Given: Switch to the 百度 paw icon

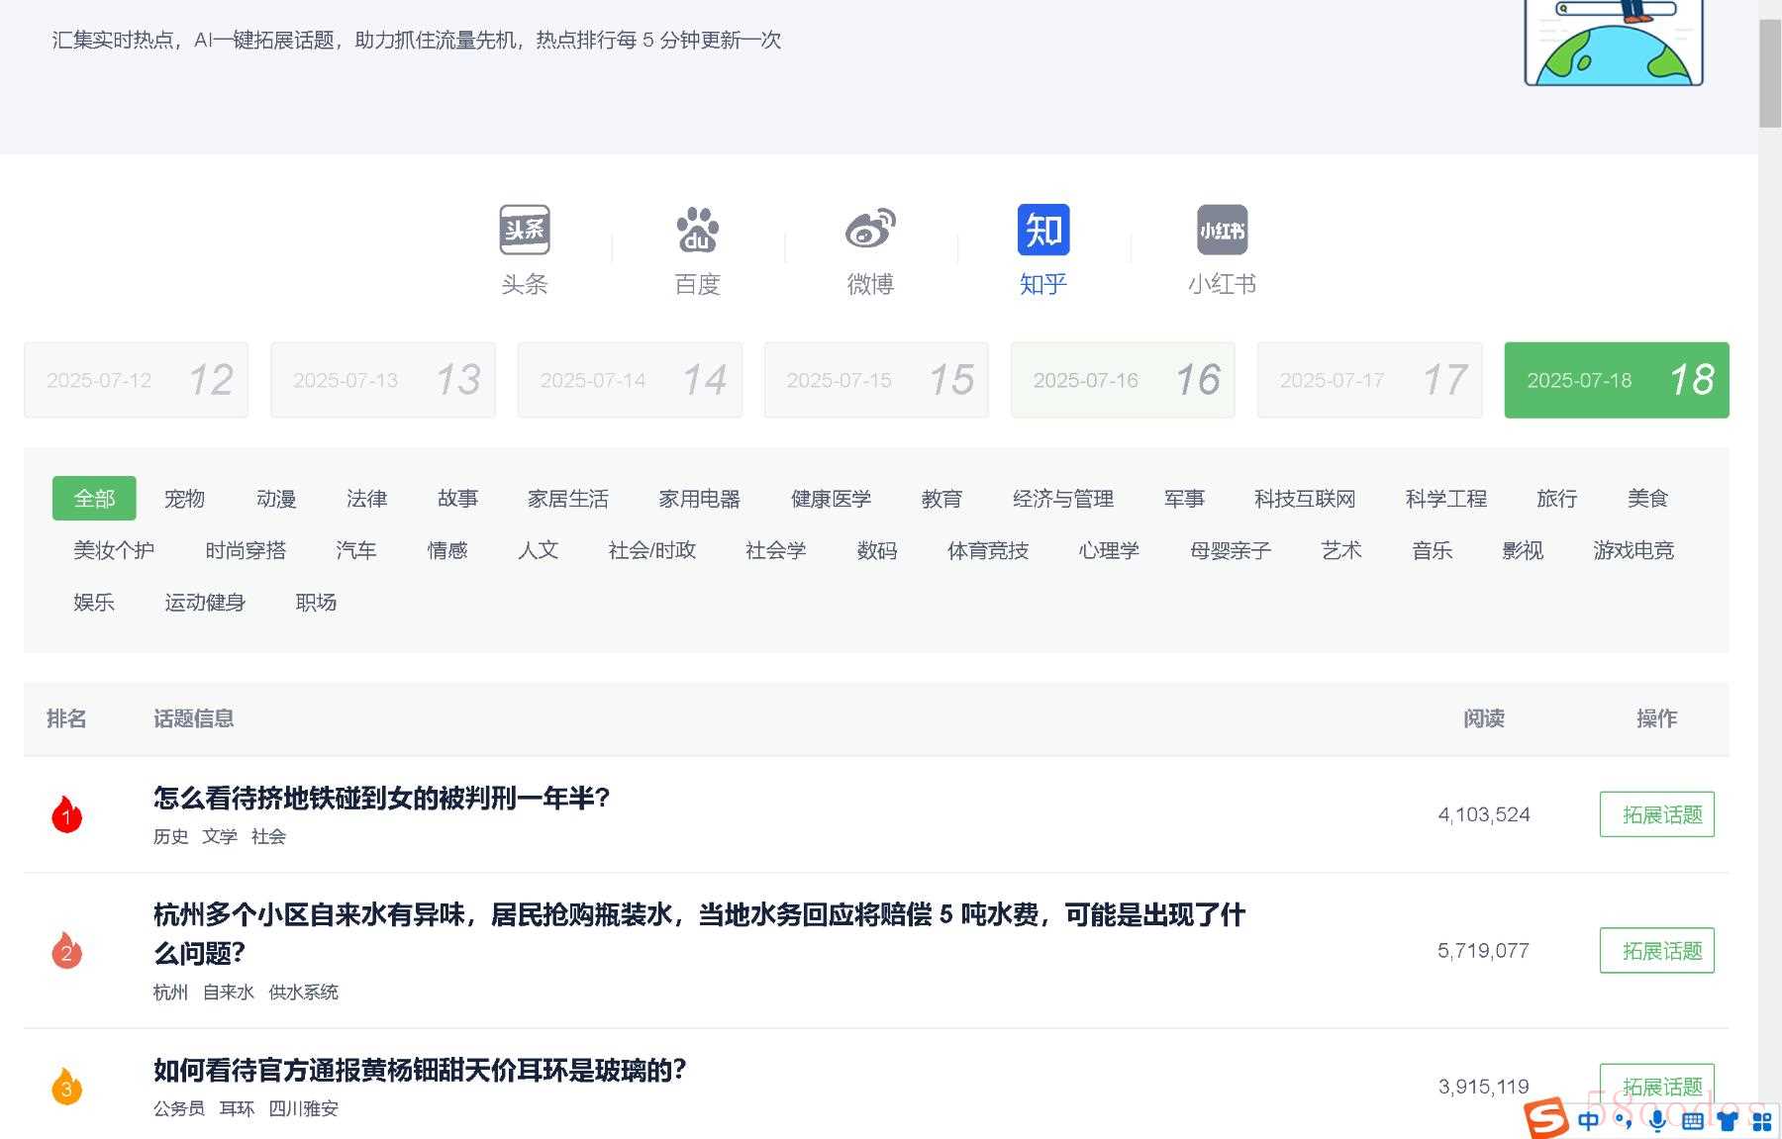Looking at the screenshot, I should [697, 230].
